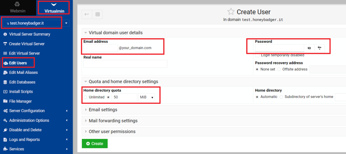
Task: Click the home subdirectory text field
Action: tap(340, 97)
